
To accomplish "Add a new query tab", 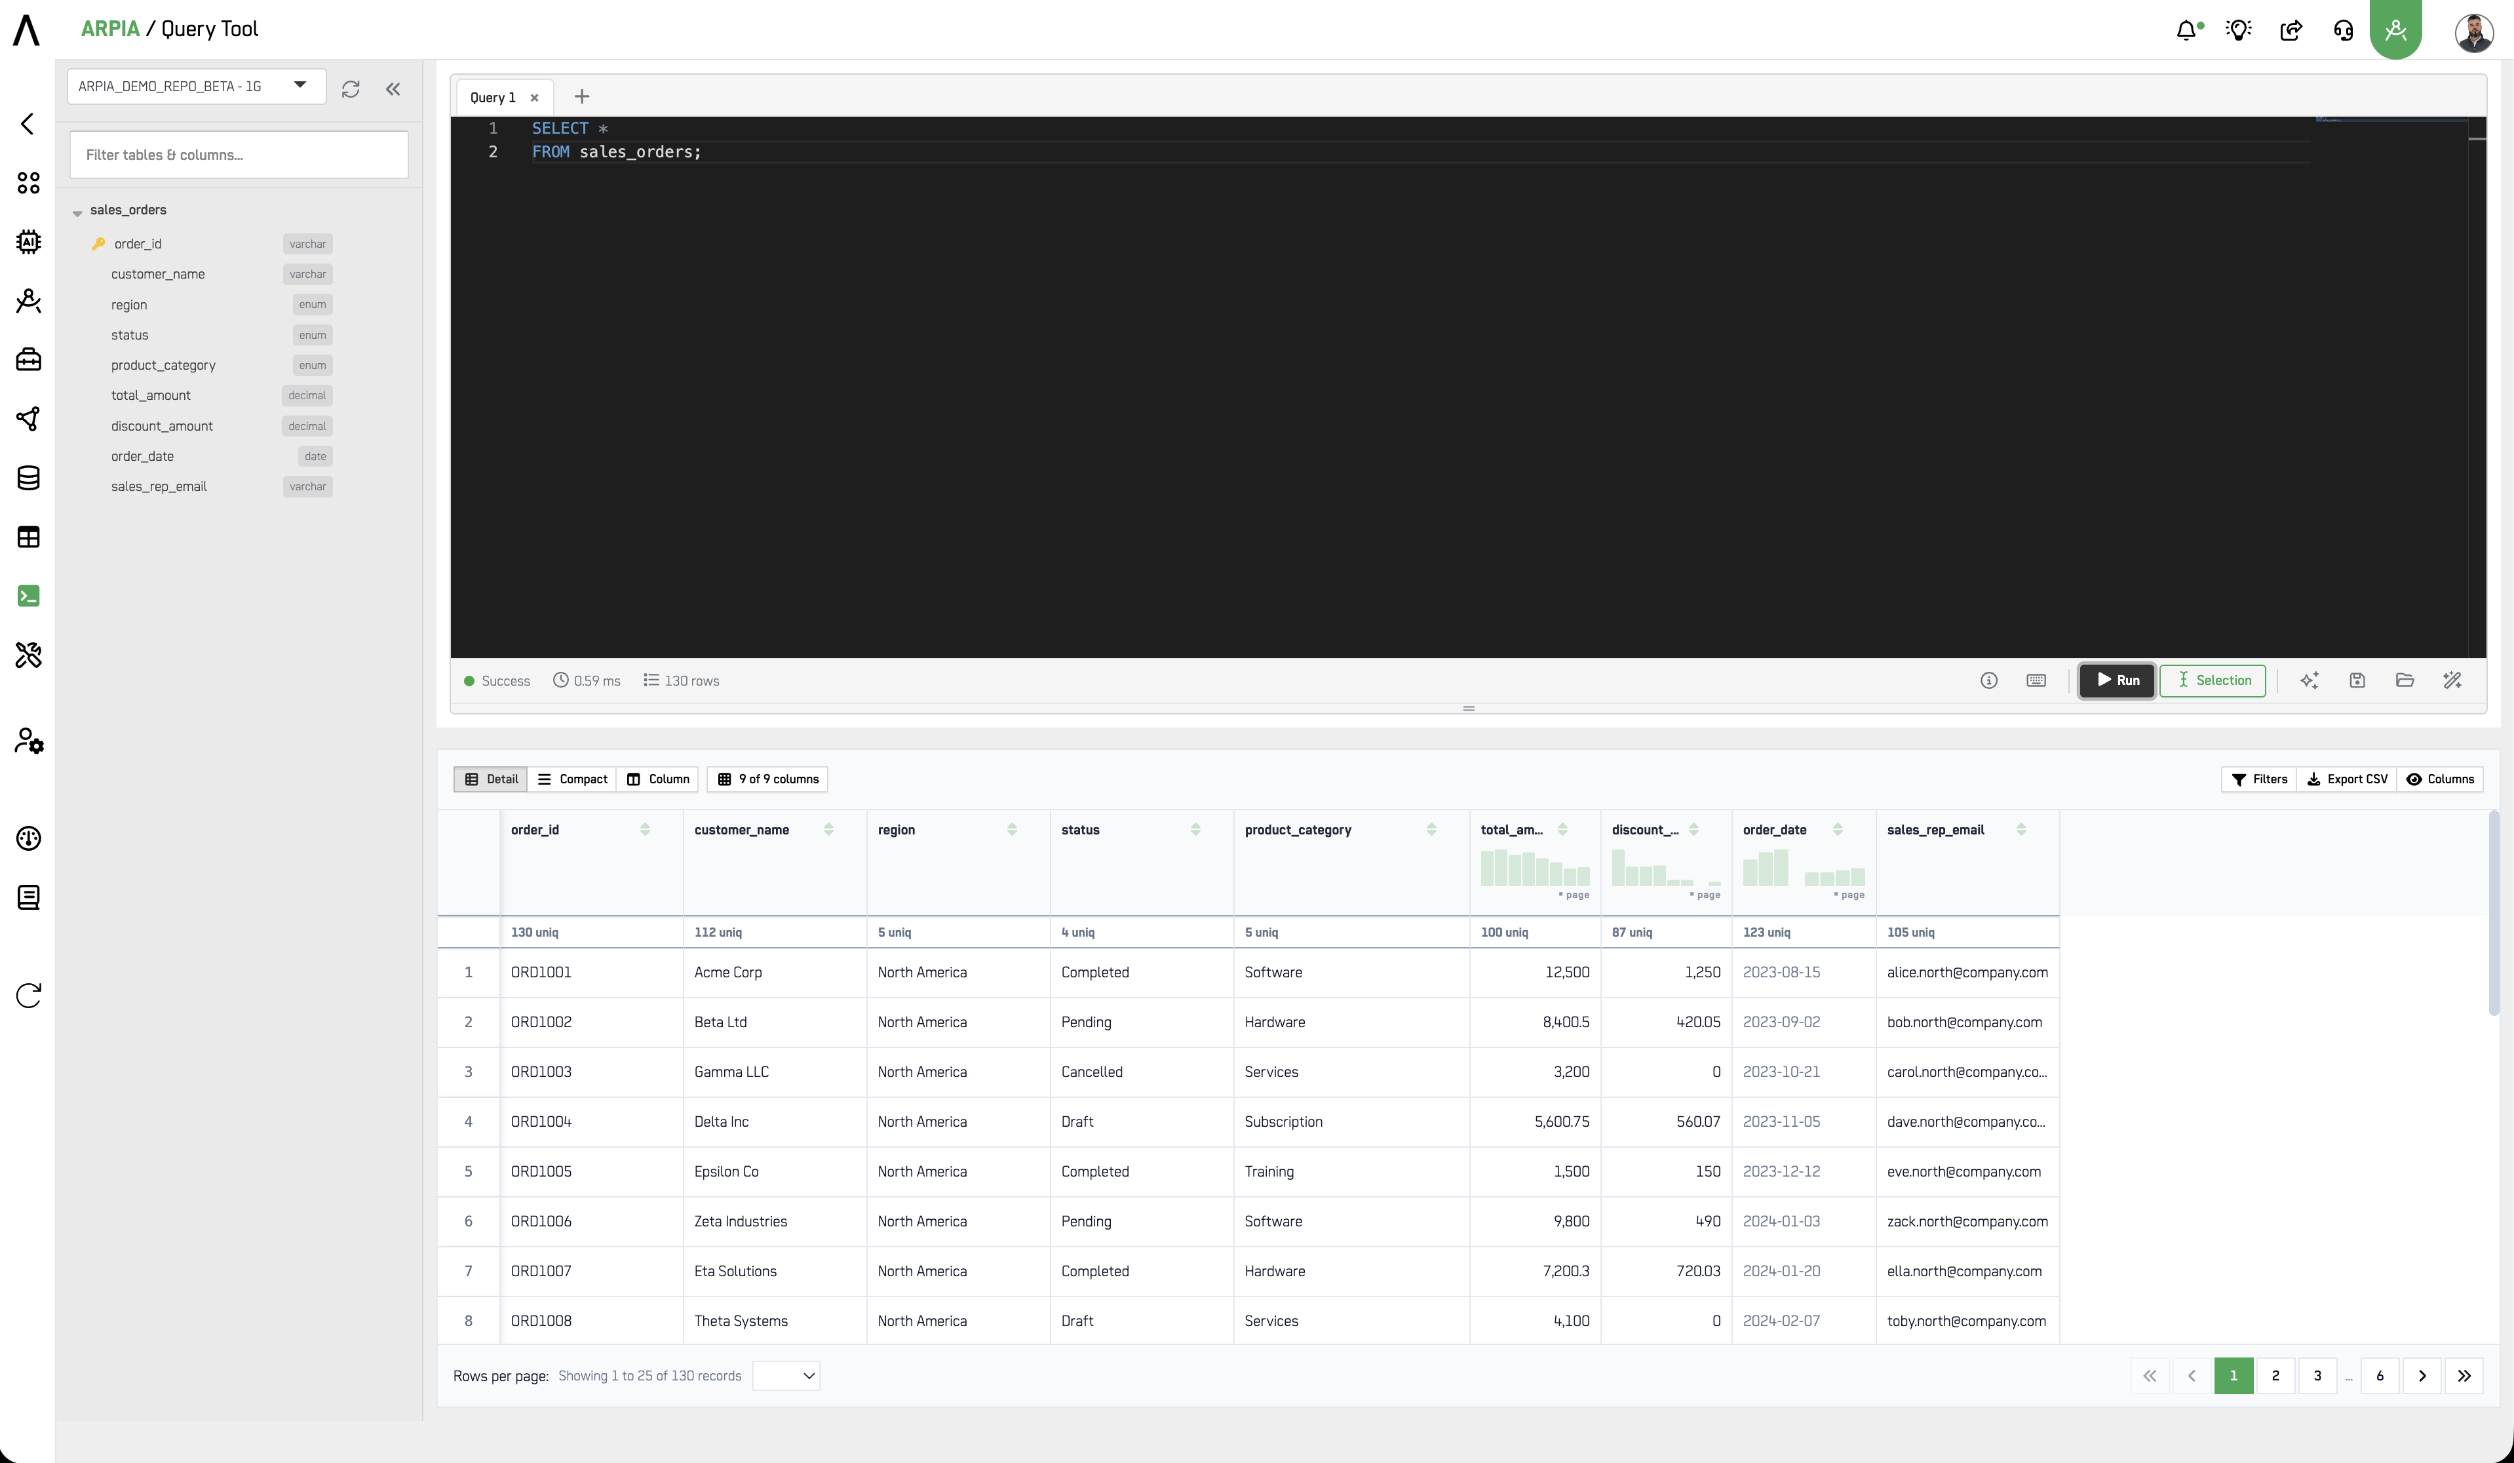I will [581, 97].
